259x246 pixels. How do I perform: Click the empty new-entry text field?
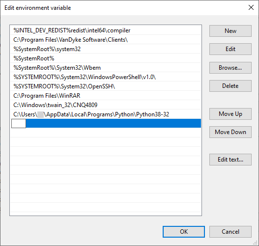click(19, 123)
